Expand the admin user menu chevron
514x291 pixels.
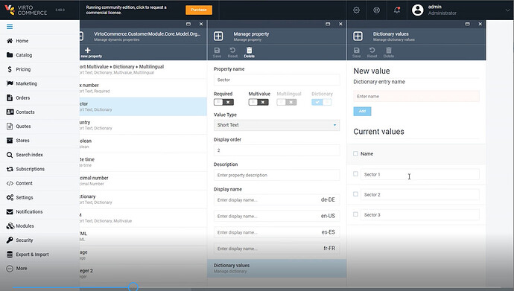point(507,10)
